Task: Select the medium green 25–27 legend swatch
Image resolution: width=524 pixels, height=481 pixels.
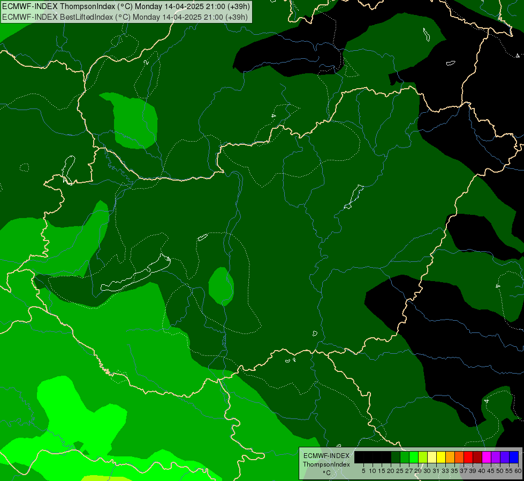Action: 405,457
